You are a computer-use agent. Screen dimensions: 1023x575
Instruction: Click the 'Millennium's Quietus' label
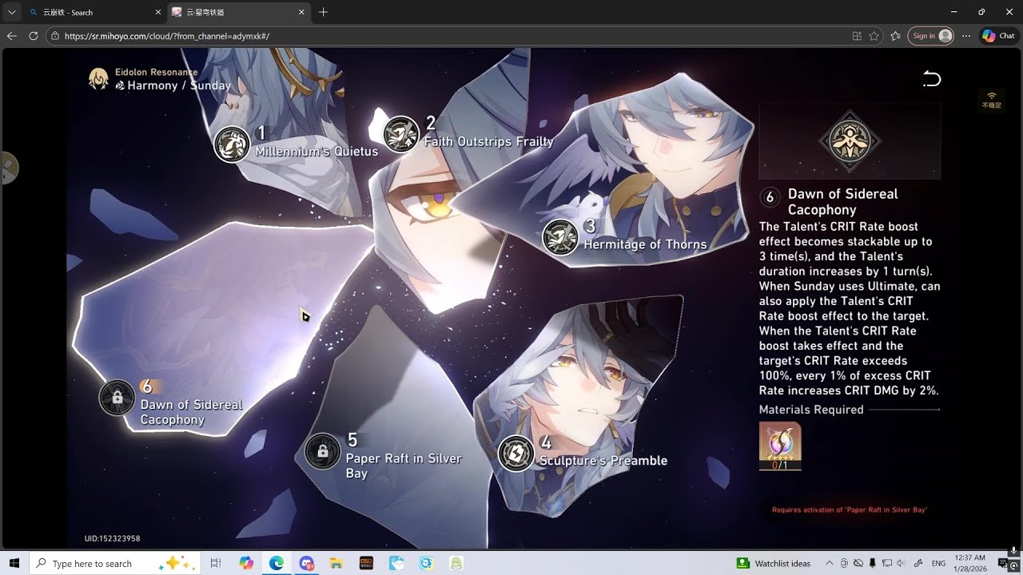316,152
